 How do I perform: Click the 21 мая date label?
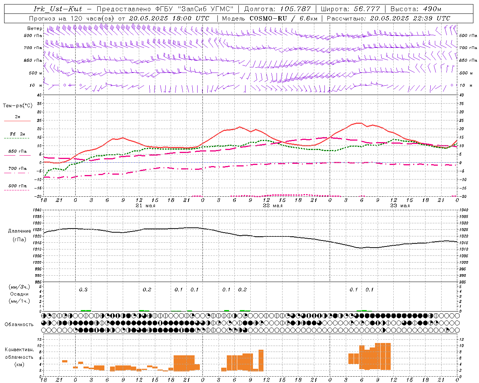[x=145, y=206]
